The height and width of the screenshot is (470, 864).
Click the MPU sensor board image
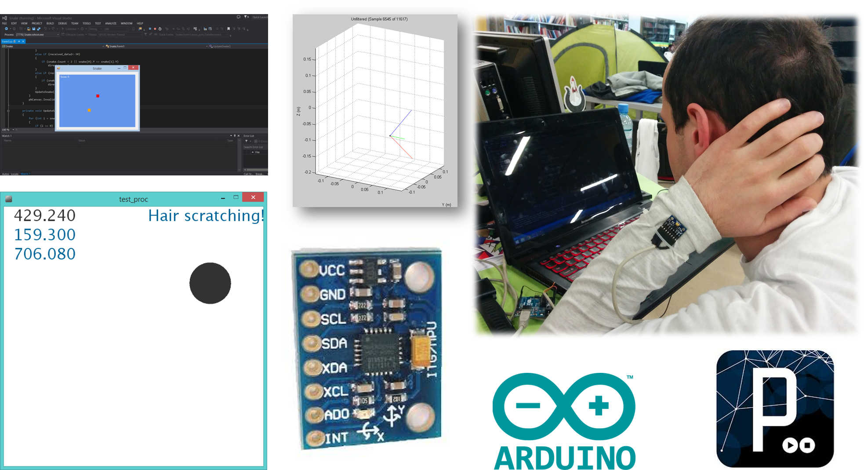click(367, 349)
